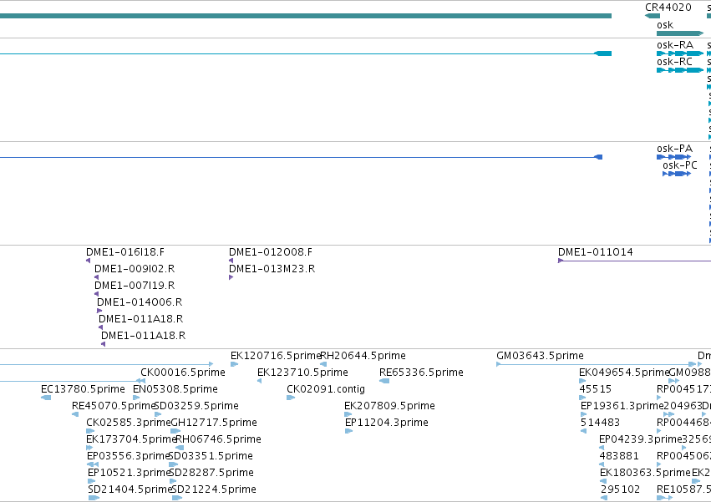Screen dimensions: 711x502
Task: Click the EK123710.5prime EST label
Action: click(x=302, y=373)
